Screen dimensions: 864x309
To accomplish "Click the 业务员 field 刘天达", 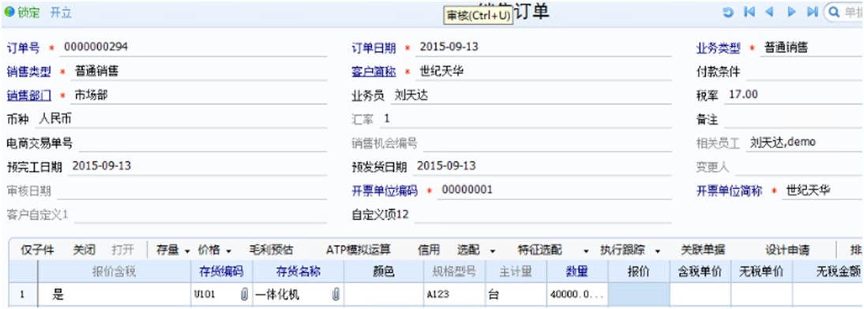I will (531, 95).
